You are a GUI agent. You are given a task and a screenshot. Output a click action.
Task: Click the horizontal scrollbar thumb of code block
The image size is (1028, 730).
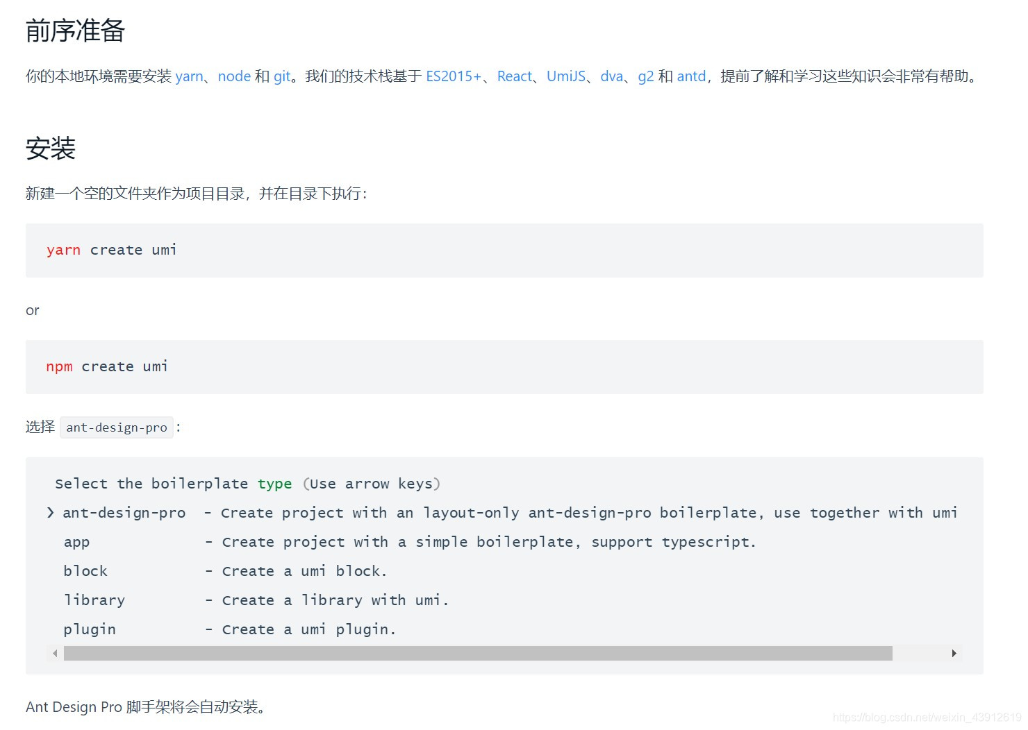[478, 653]
